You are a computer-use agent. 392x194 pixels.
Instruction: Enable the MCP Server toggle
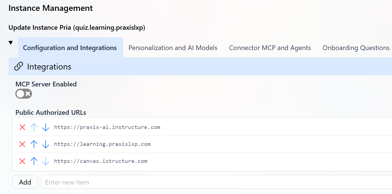click(23, 94)
